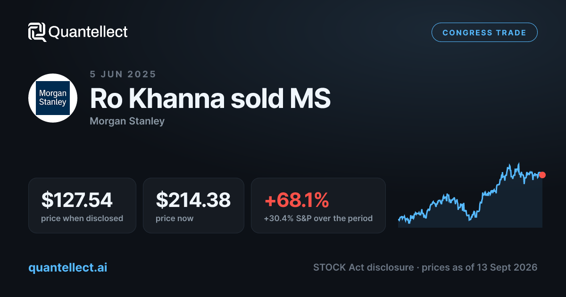Open the price when disclosed card
Screen dimensions: 566x297
pyautogui.click(x=82, y=205)
